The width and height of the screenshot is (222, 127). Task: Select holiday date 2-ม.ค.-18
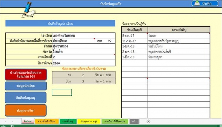tap(134, 52)
